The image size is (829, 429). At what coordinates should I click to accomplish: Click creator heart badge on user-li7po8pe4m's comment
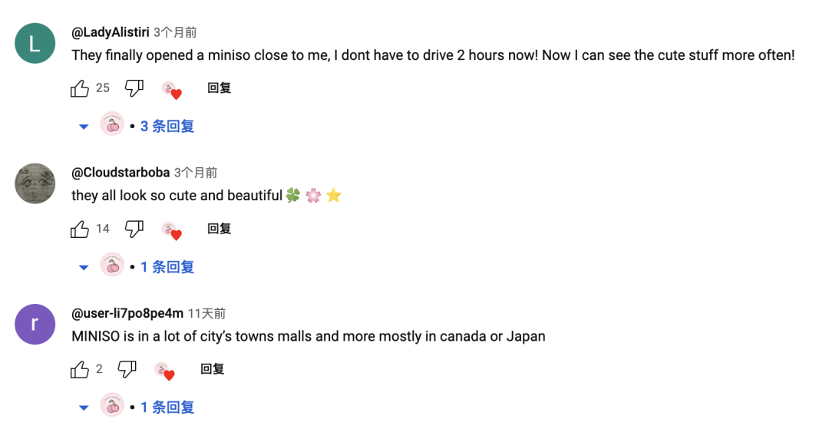pyautogui.click(x=163, y=371)
